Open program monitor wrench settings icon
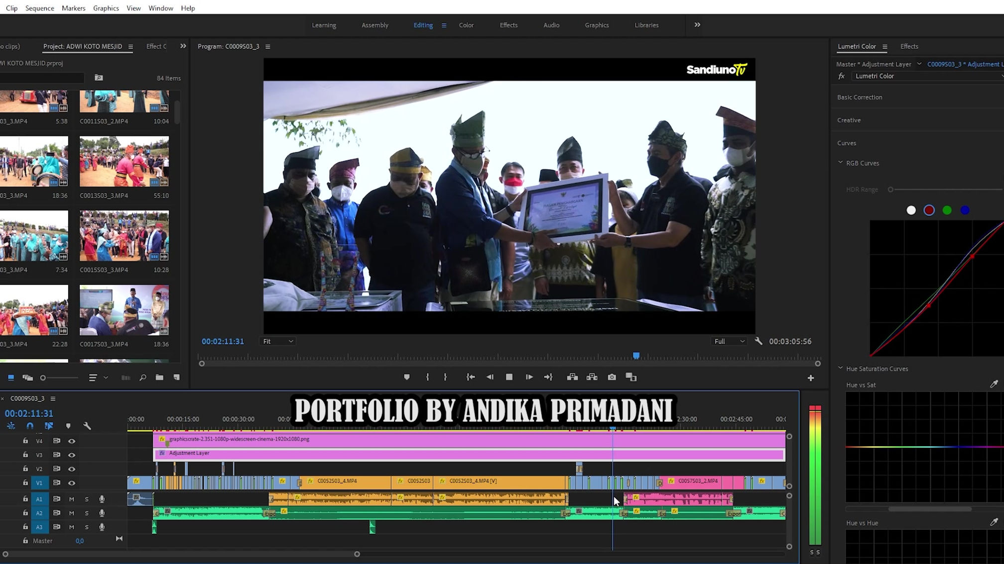 coord(758,341)
